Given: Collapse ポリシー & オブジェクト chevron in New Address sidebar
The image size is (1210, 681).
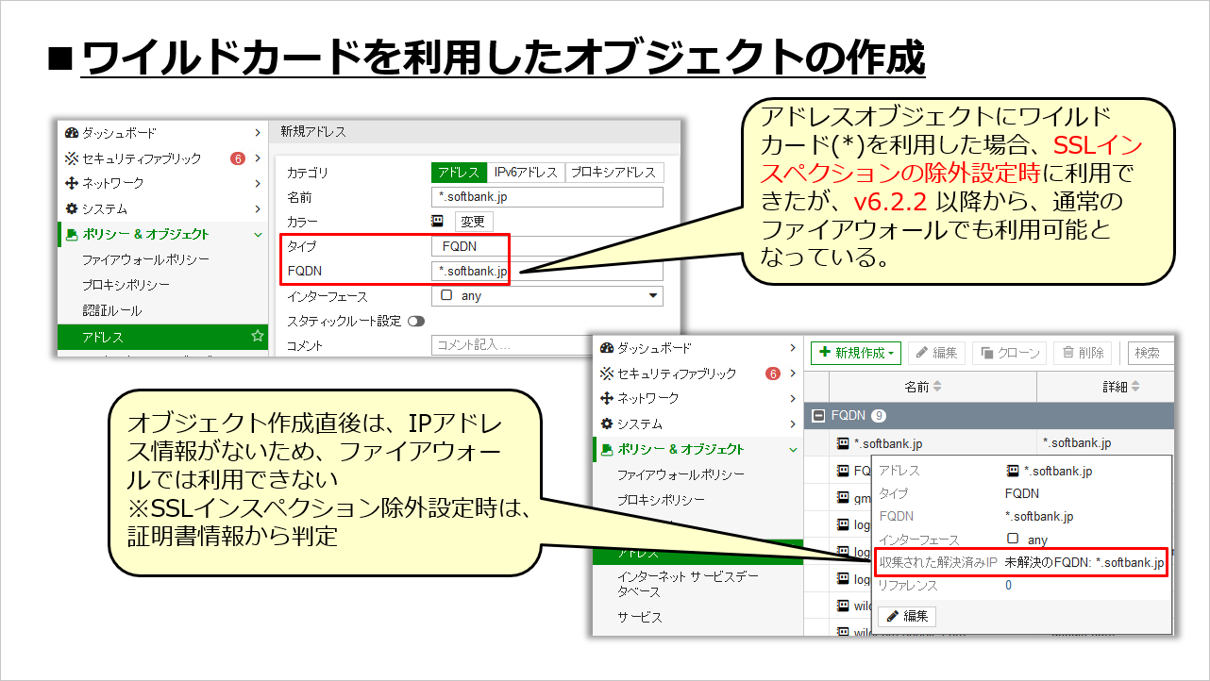Looking at the screenshot, I should coord(258,234).
